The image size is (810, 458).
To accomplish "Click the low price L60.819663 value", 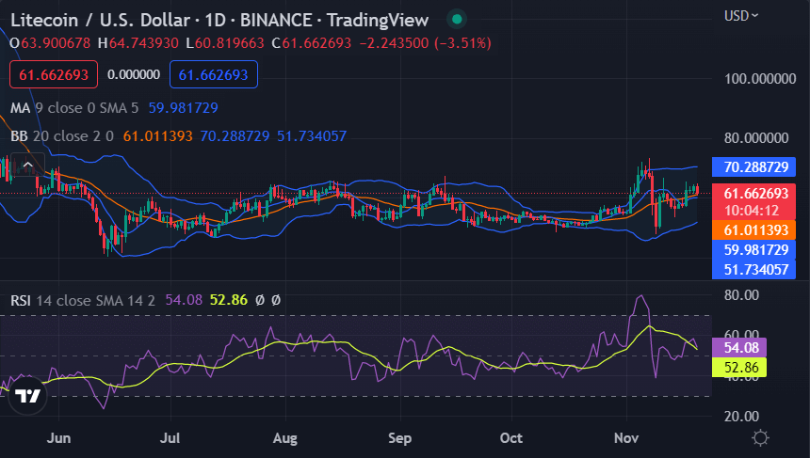I will (x=225, y=43).
